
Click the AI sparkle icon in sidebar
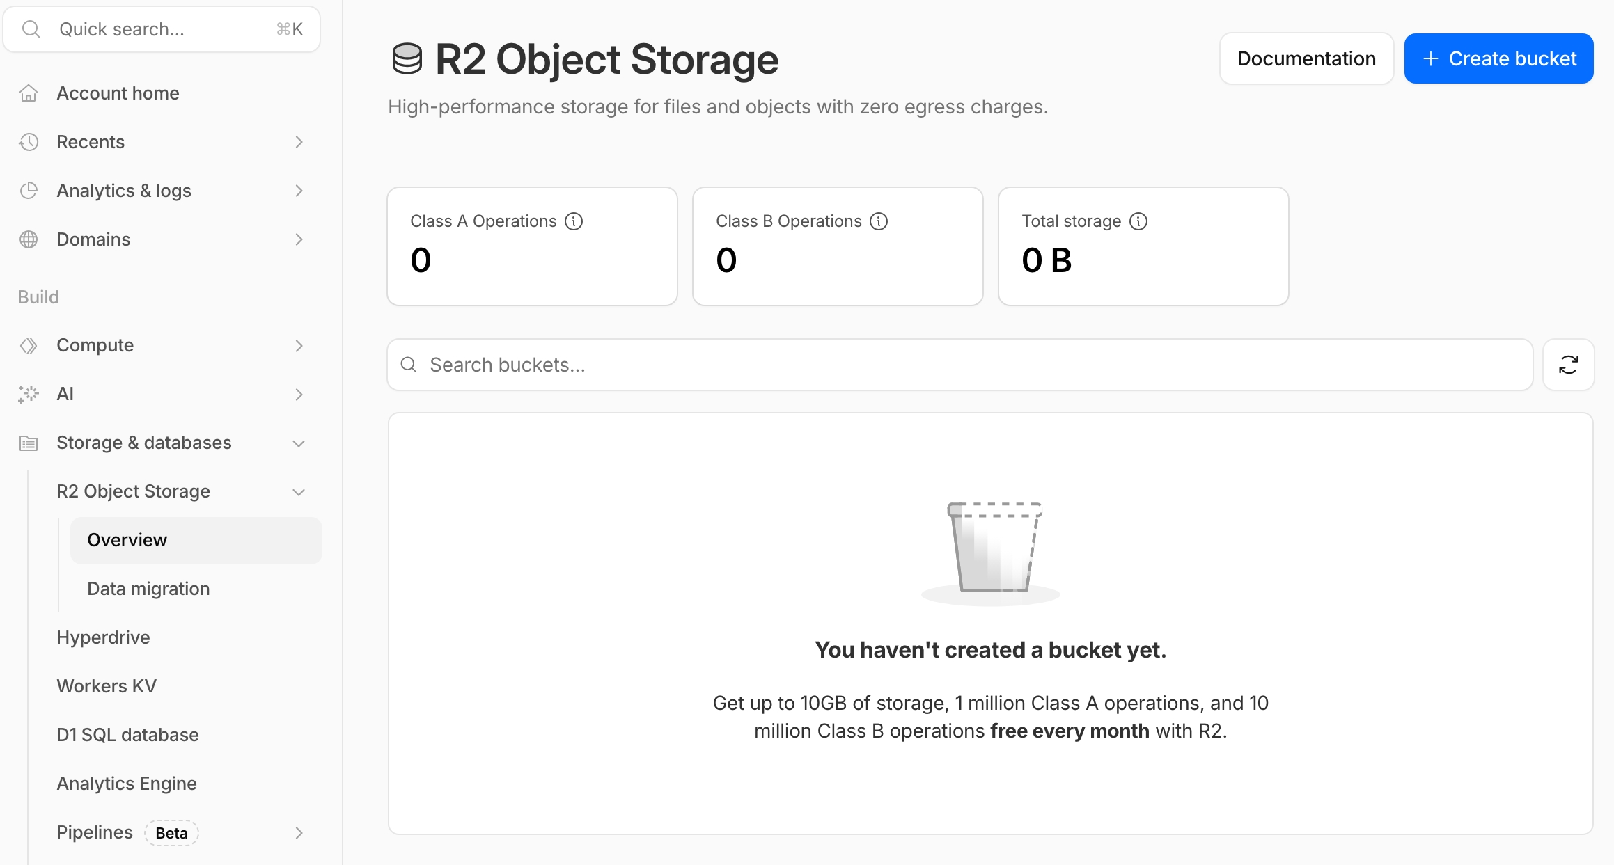(29, 394)
